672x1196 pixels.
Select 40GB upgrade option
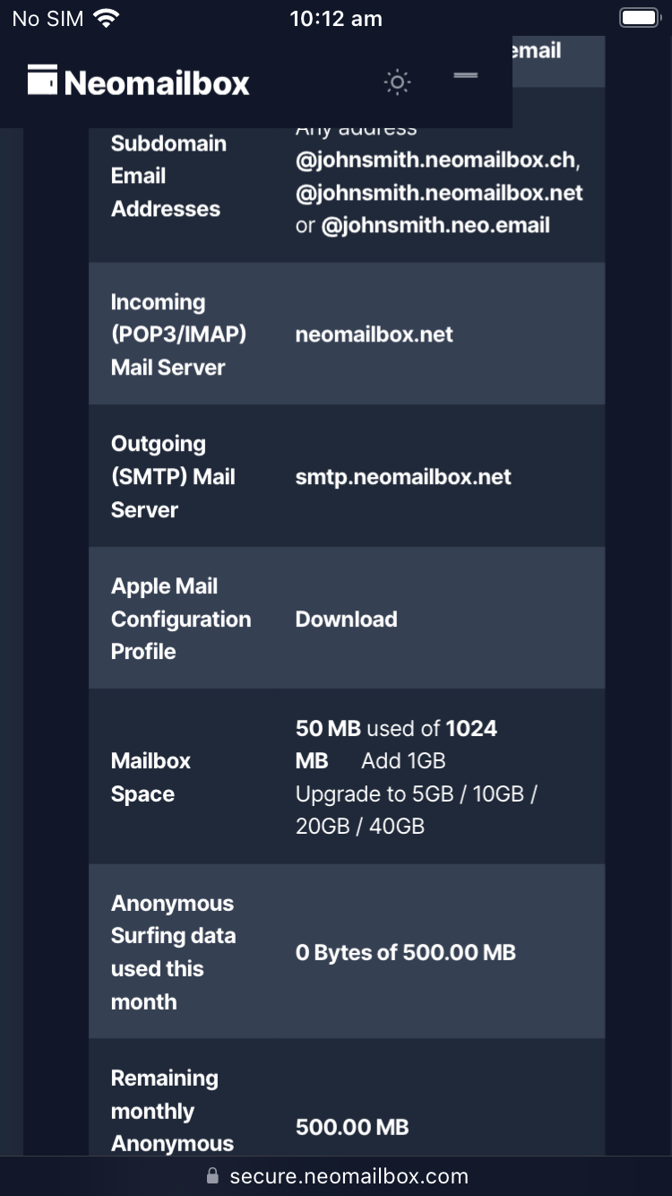(397, 826)
